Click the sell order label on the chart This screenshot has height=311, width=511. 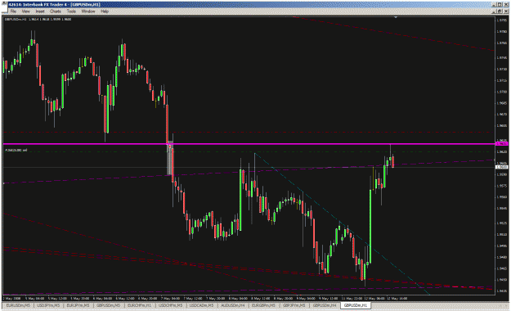tap(16, 150)
